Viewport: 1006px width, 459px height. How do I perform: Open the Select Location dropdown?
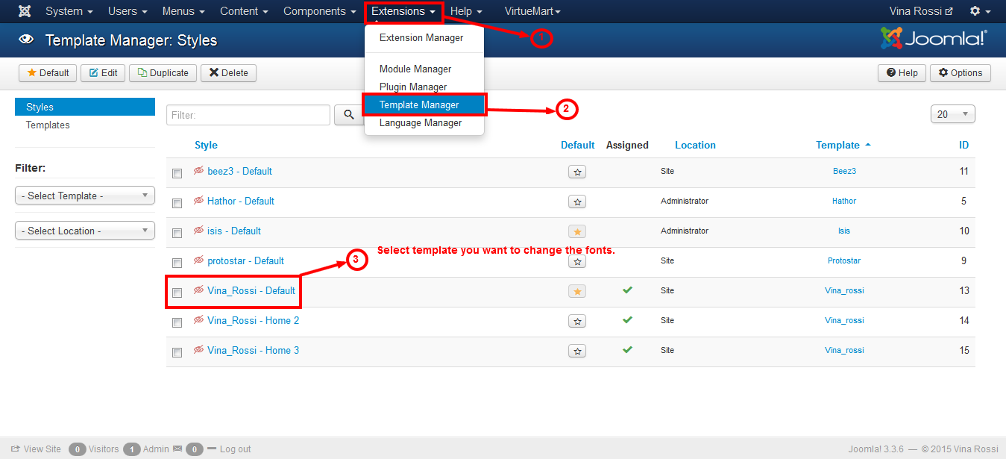tap(85, 231)
